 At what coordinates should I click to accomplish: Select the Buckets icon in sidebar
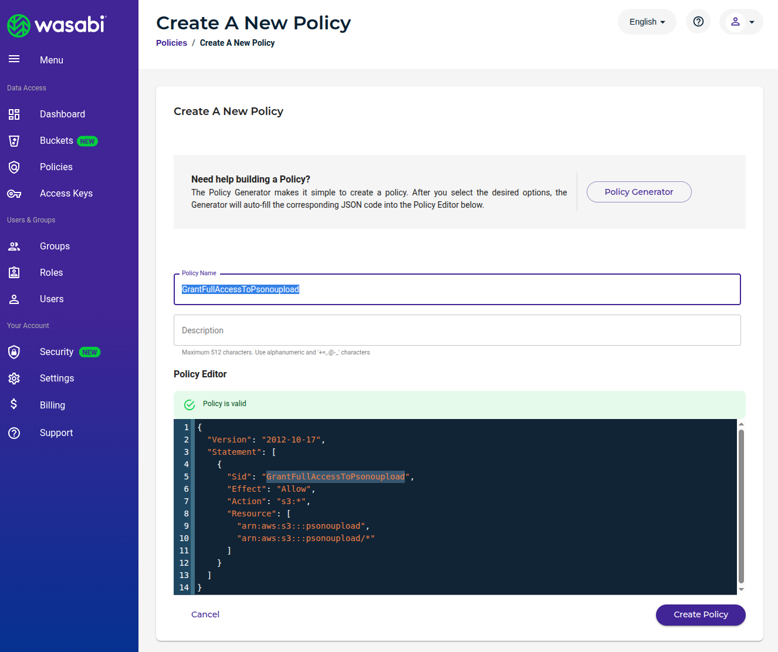pos(14,141)
